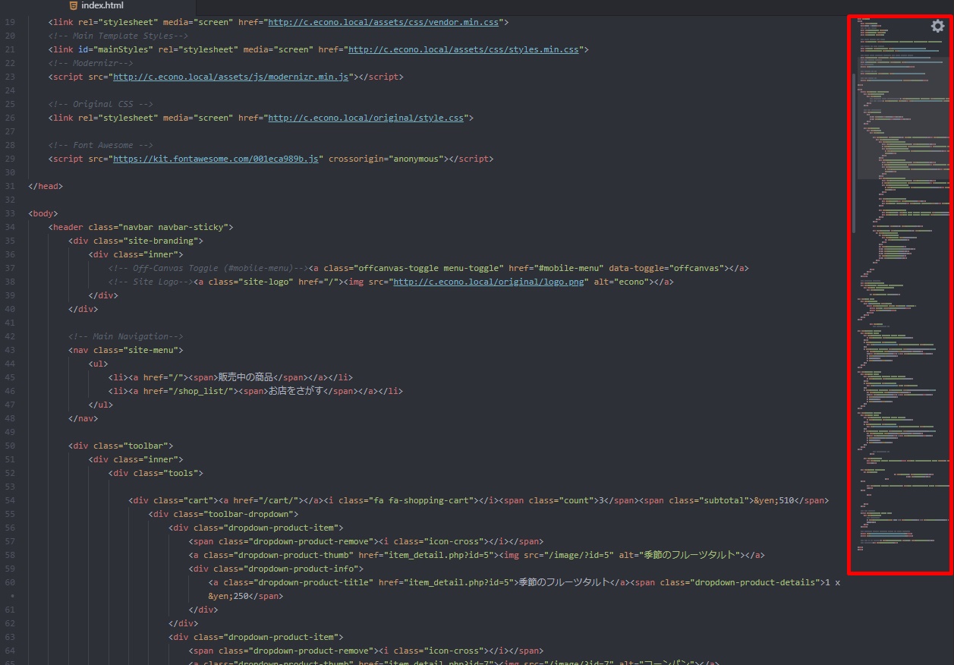Place cursor on the </head> closing tag
This screenshot has height=665, width=954.
46,186
